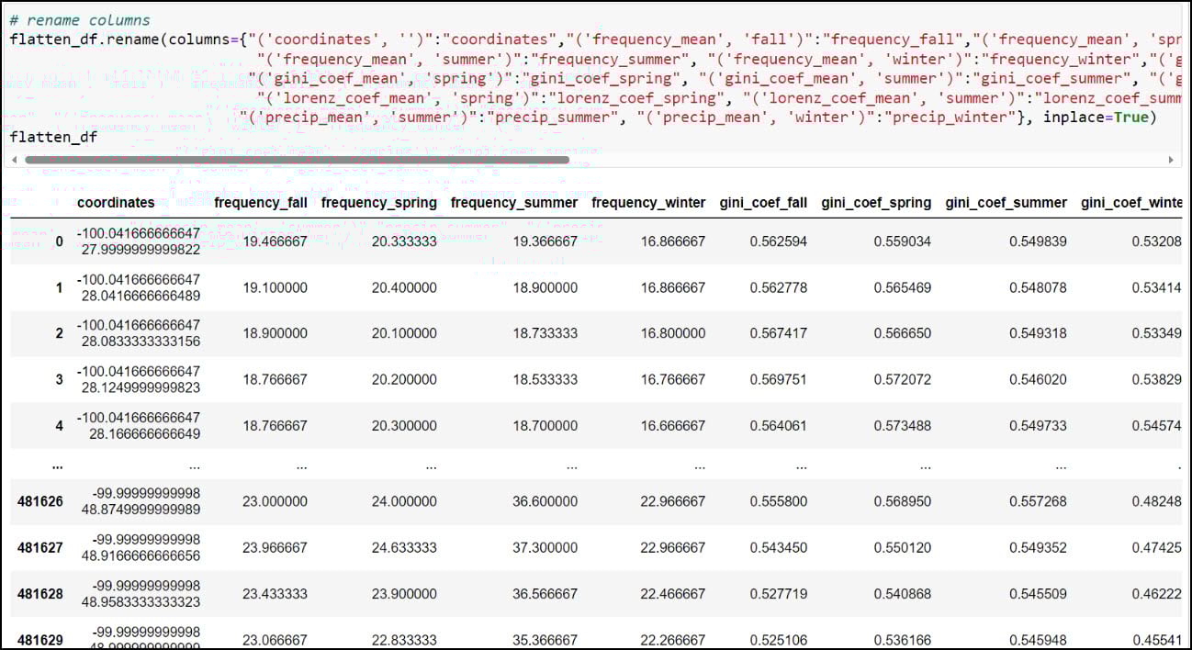This screenshot has height=650, width=1192.
Task: Select the gini_coef_summer column header
Action: (x=1006, y=203)
